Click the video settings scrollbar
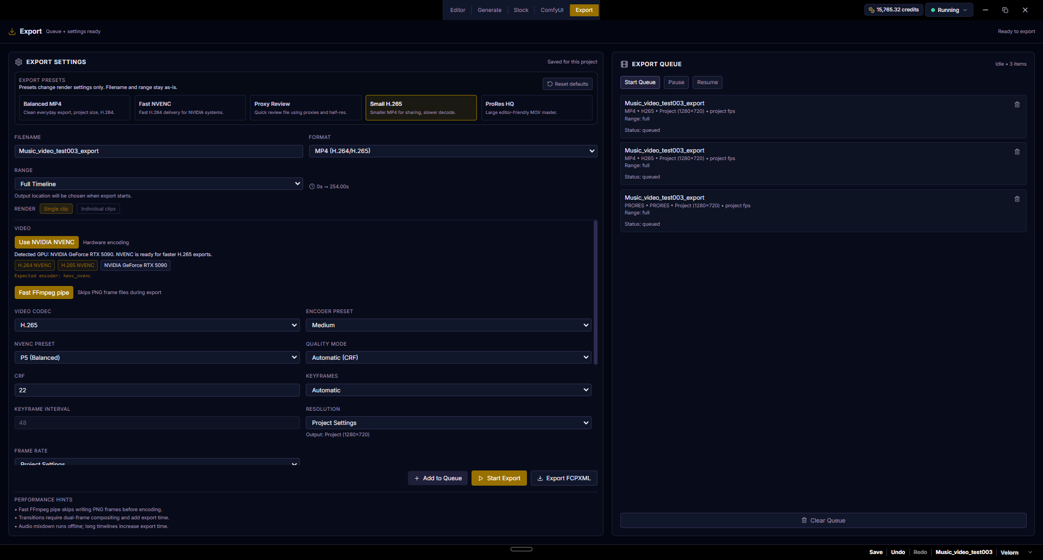 coord(595,292)
